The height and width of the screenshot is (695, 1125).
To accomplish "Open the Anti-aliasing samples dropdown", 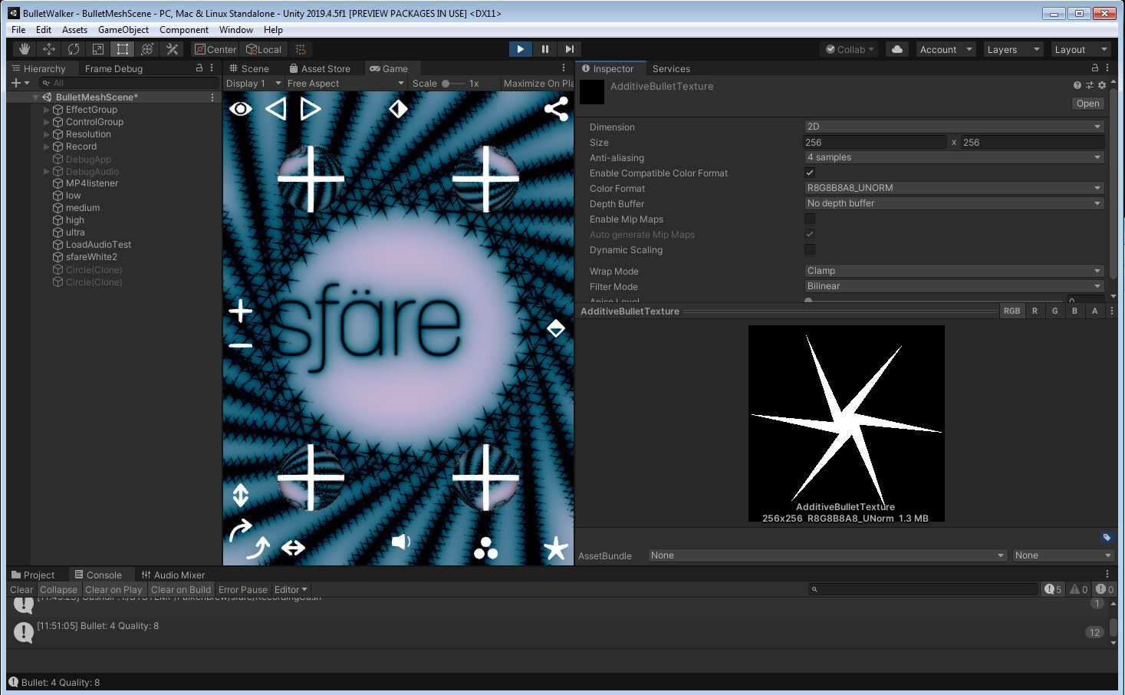I will click(954, 157).
